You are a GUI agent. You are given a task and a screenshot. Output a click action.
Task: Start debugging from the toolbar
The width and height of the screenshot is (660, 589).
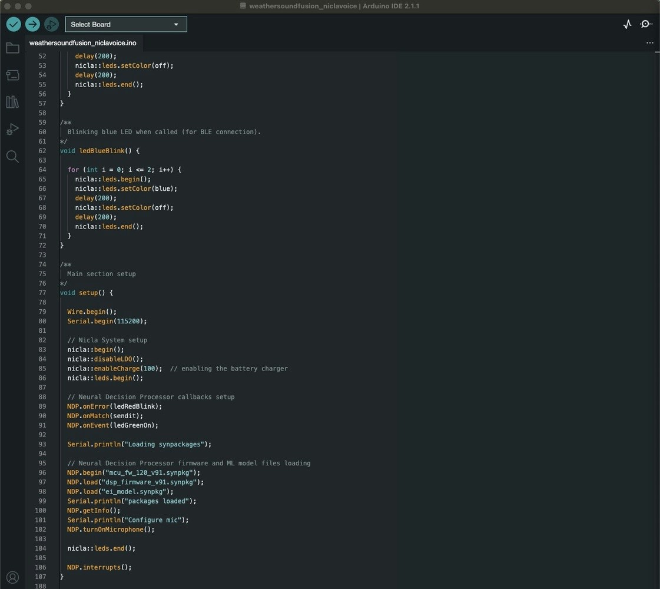tap(51, 24)
